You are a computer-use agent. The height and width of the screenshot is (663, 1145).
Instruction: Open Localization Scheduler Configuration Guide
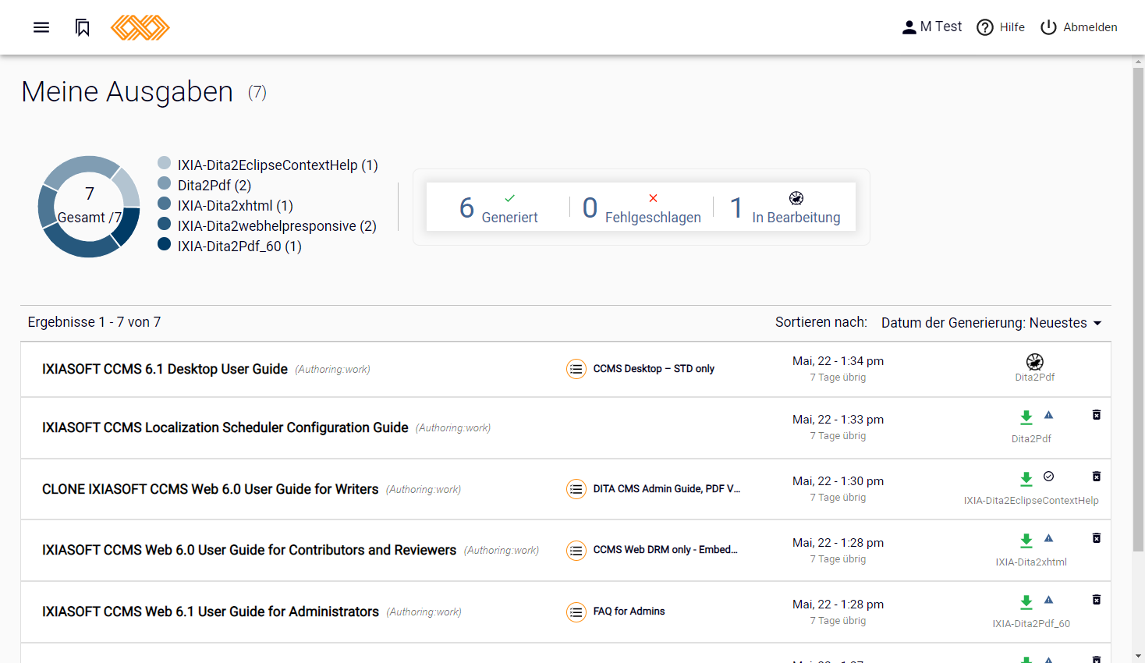coord(225,427)
